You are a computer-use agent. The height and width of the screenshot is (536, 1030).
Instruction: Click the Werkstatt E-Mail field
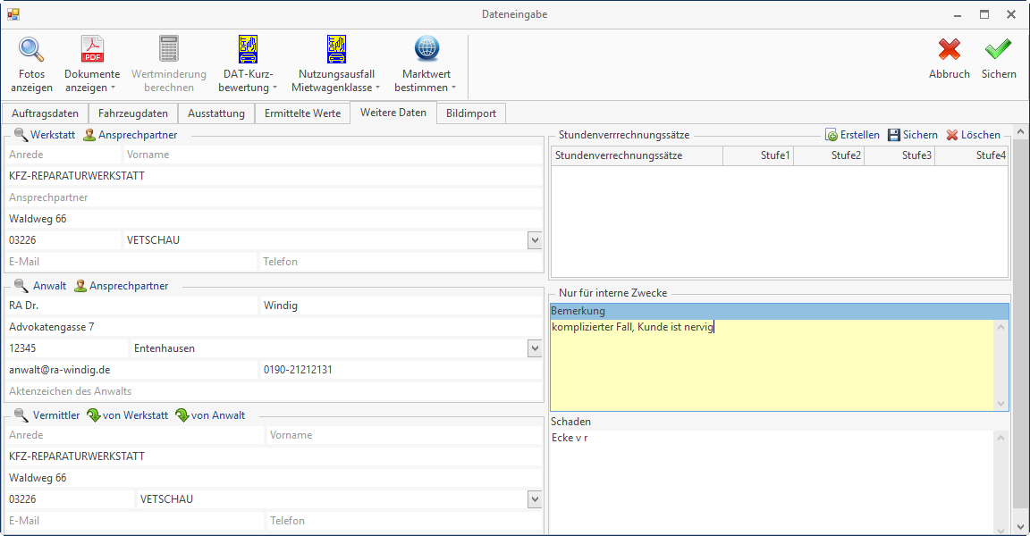[x=131, y=262]
